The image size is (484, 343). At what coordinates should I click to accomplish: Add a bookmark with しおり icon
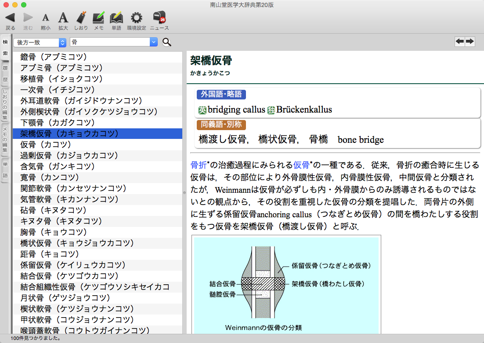coord(81,18)
